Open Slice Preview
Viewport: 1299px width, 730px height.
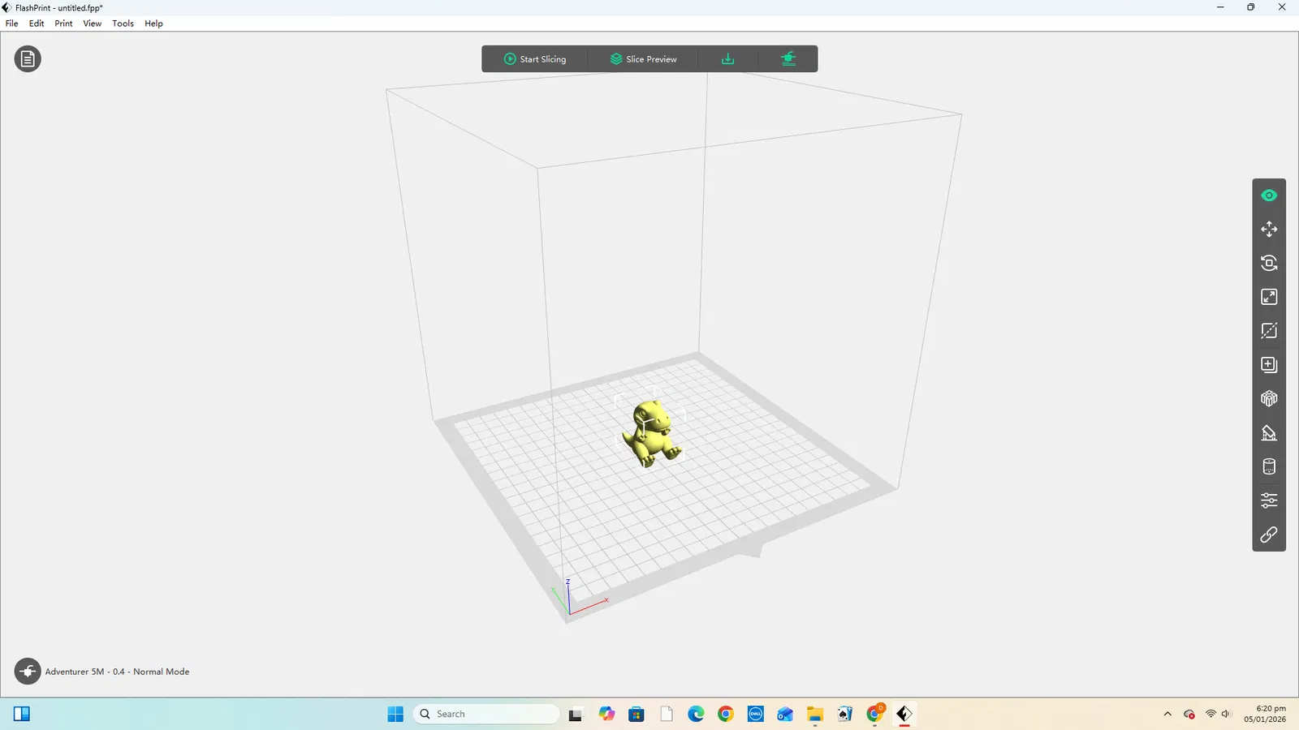[644, 59]
